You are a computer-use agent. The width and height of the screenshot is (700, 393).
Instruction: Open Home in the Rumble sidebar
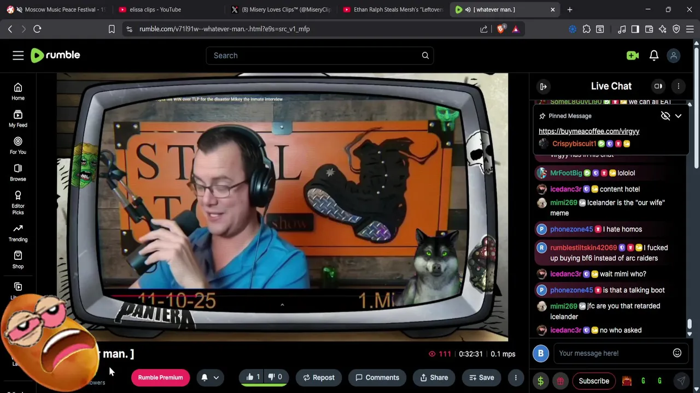coord(18,92)
